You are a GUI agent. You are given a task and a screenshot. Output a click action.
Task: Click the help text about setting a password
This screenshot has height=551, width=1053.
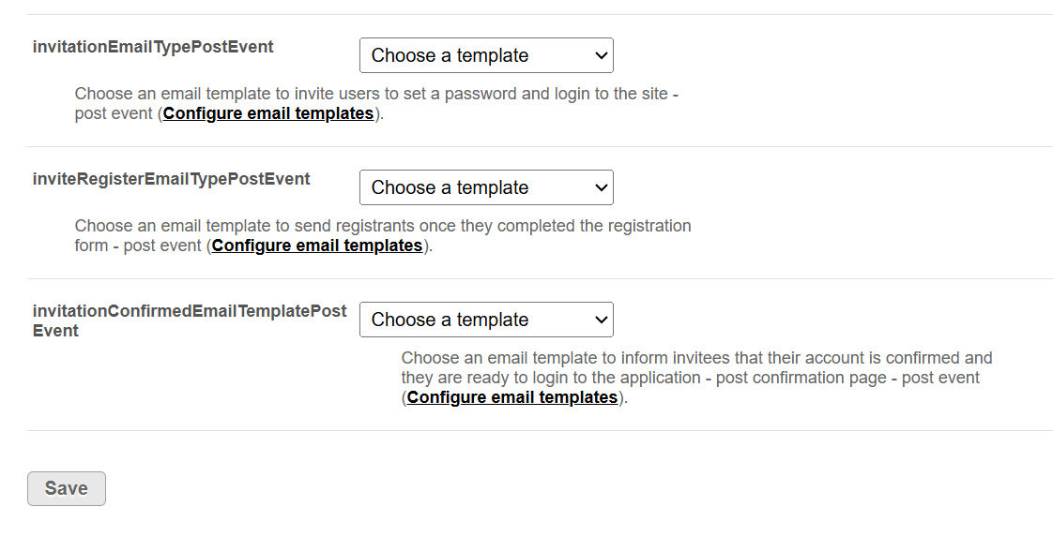pyautogui.click(x=375, y=95)
